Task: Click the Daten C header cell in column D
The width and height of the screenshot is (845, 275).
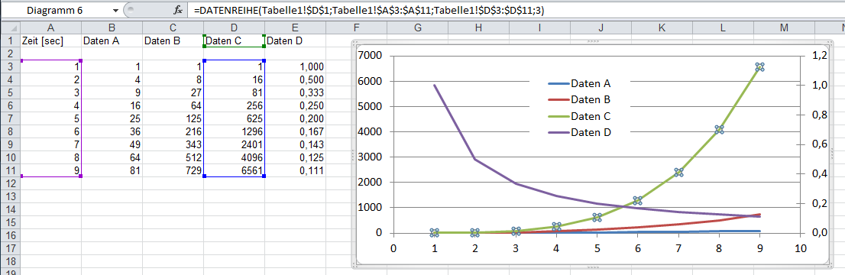Action: [234, 40]
